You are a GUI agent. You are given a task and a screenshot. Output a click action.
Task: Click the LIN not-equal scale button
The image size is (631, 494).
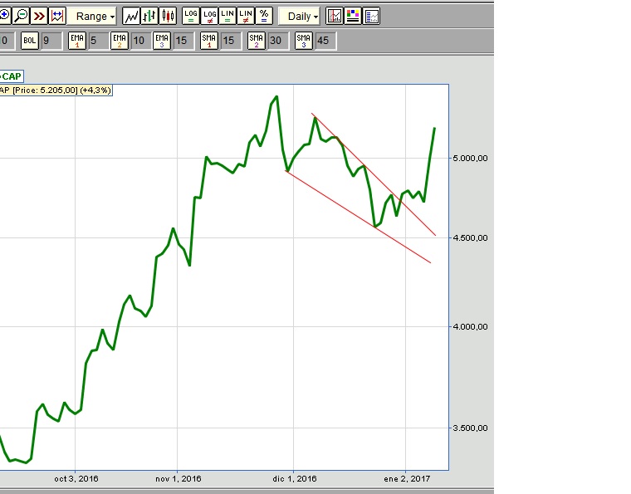(x=246, y=16)
